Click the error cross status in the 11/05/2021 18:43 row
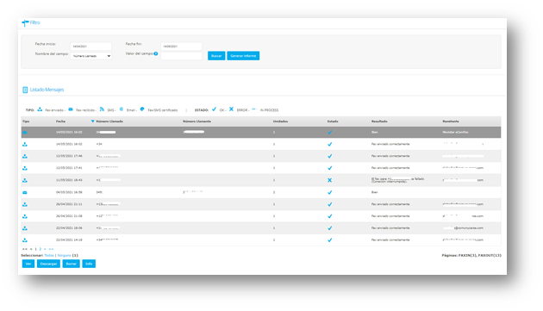543x311 pixels. pos(329,180)
